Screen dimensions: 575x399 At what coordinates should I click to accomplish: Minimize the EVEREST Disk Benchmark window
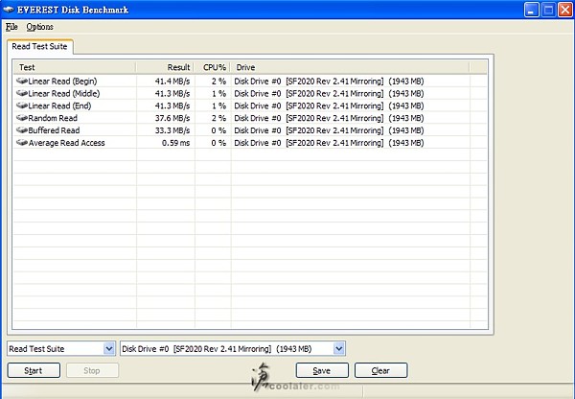click(531, 10)
